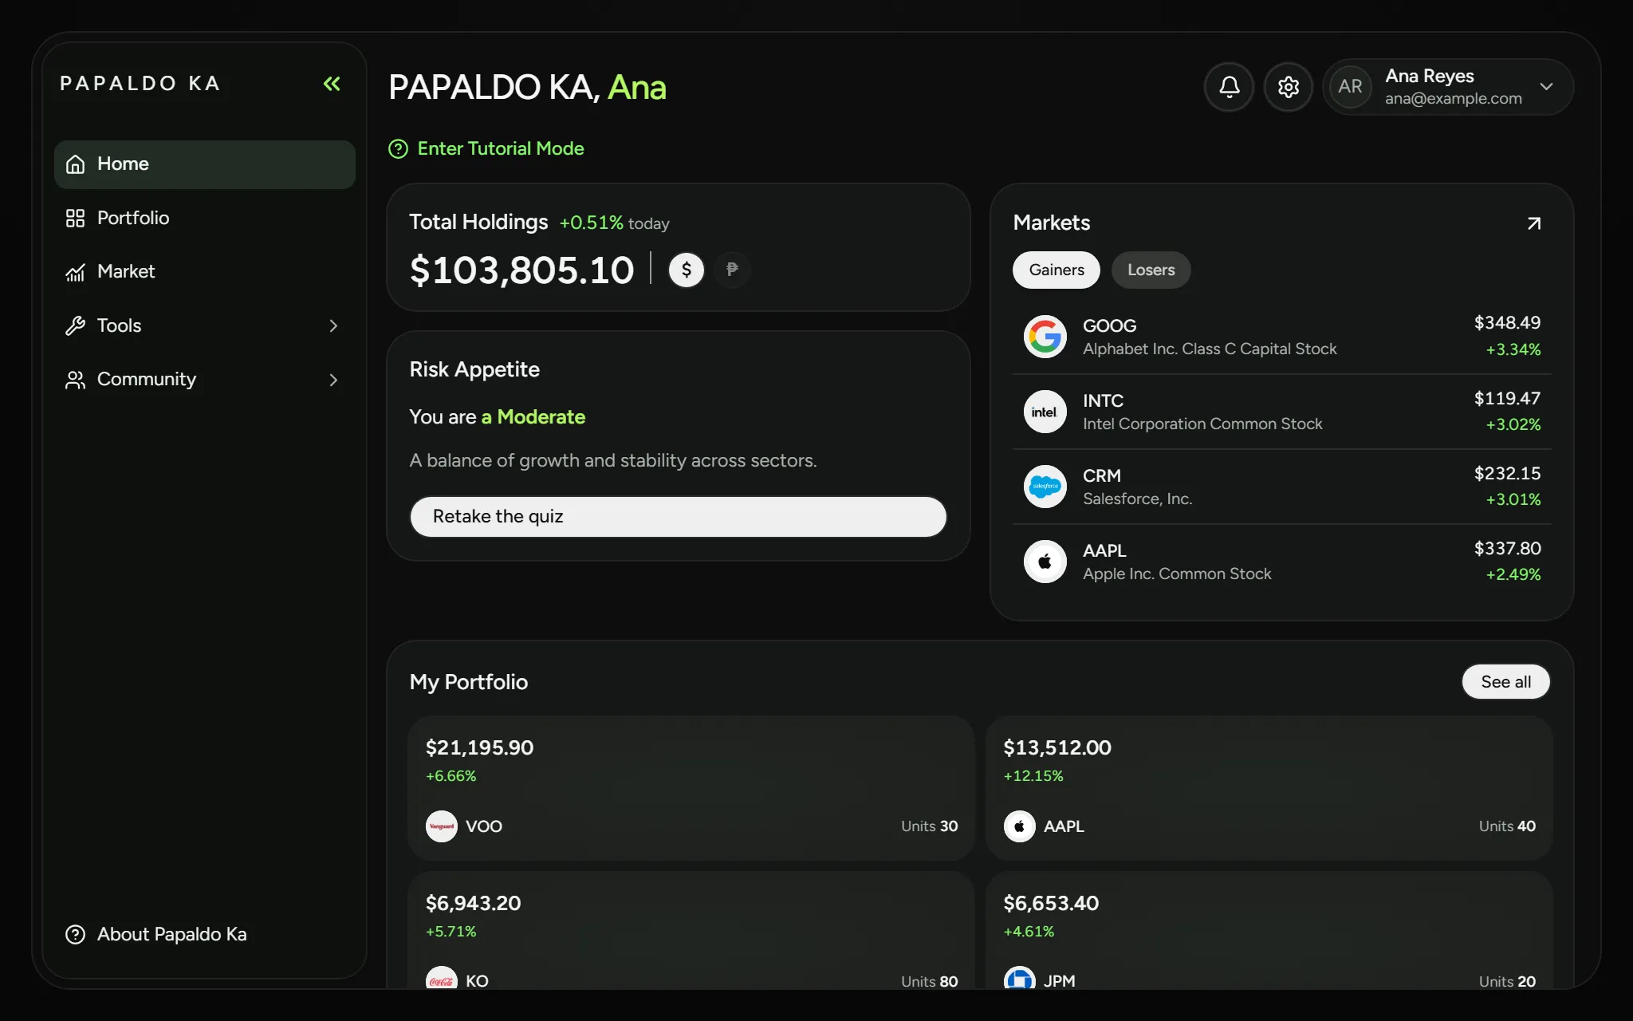Click the Market chart icon in sidebar

click(75, 272)
